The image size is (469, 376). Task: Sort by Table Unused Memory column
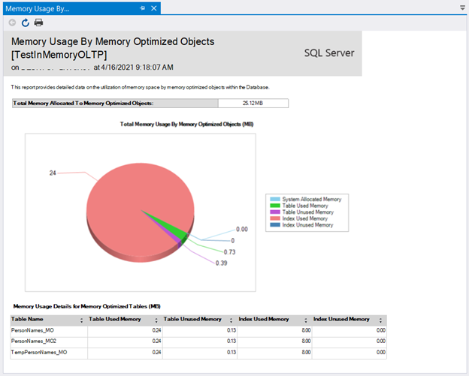click(x=231, y=320)
